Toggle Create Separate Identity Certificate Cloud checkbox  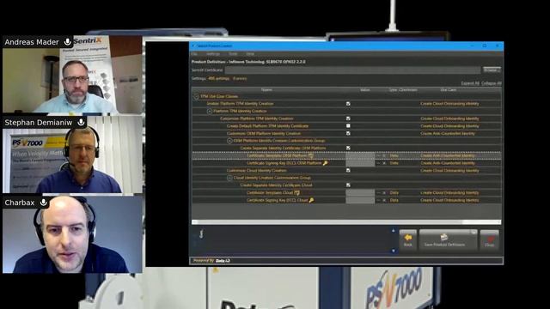(x=348, y=185)
